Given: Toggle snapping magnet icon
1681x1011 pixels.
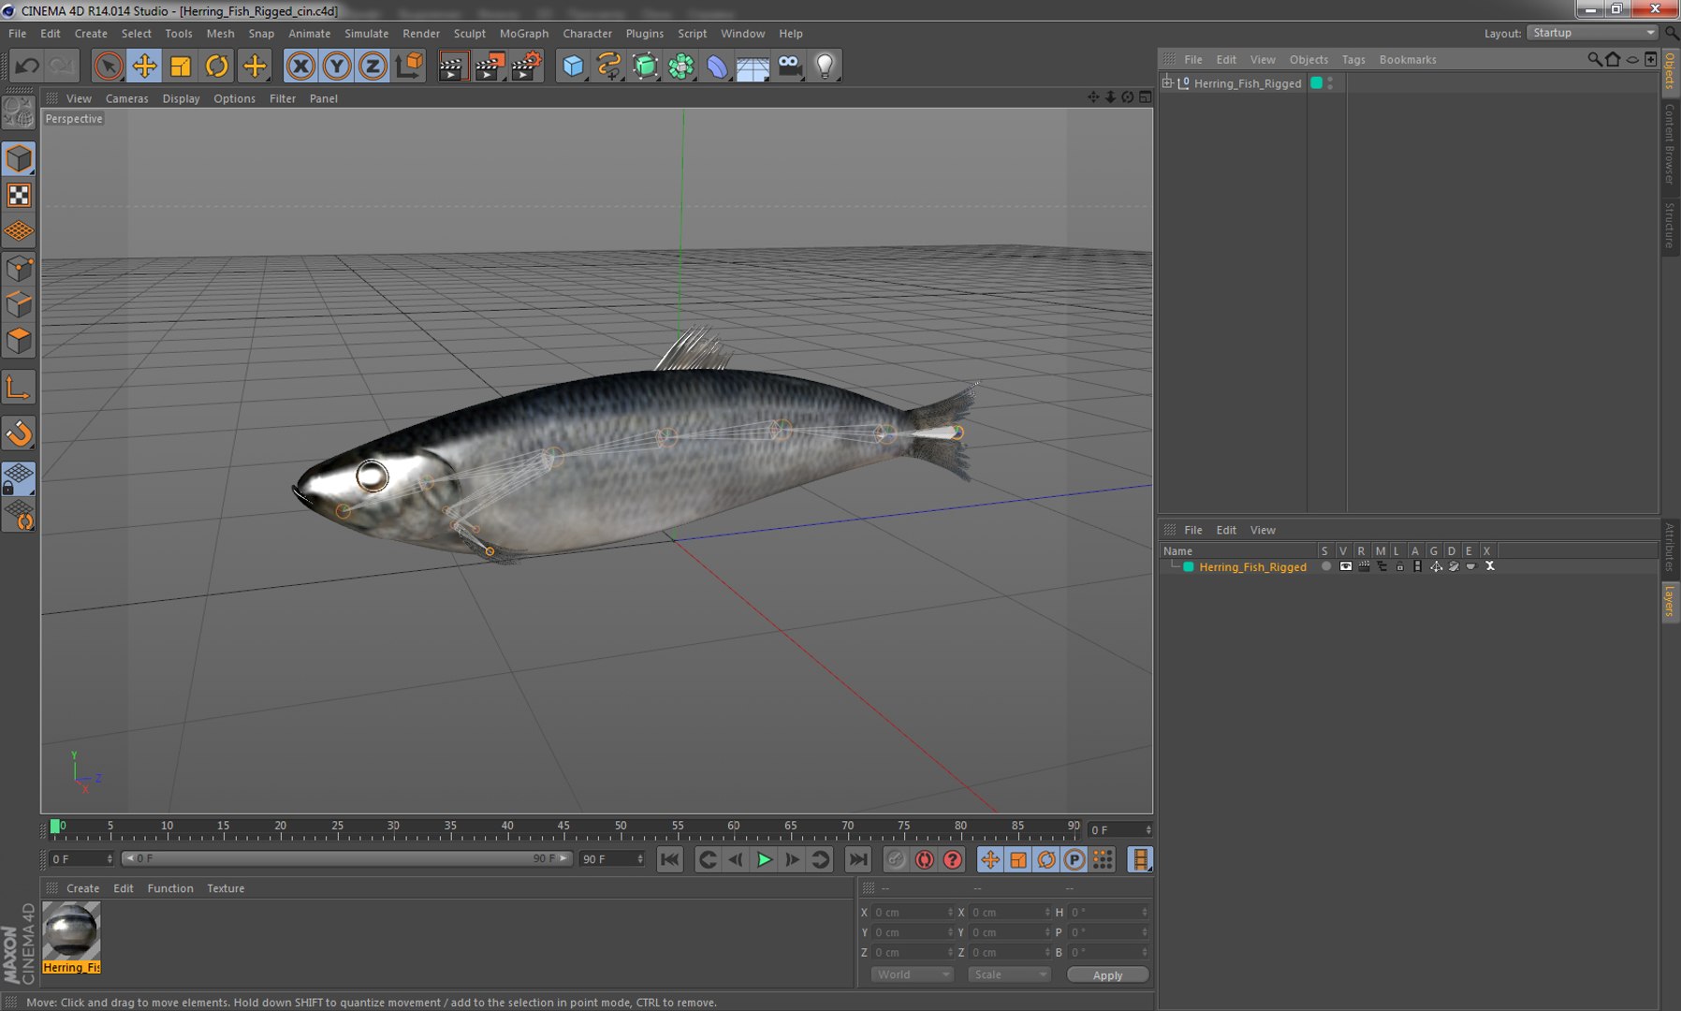Looking at the screenshot, I should [19, 433].
